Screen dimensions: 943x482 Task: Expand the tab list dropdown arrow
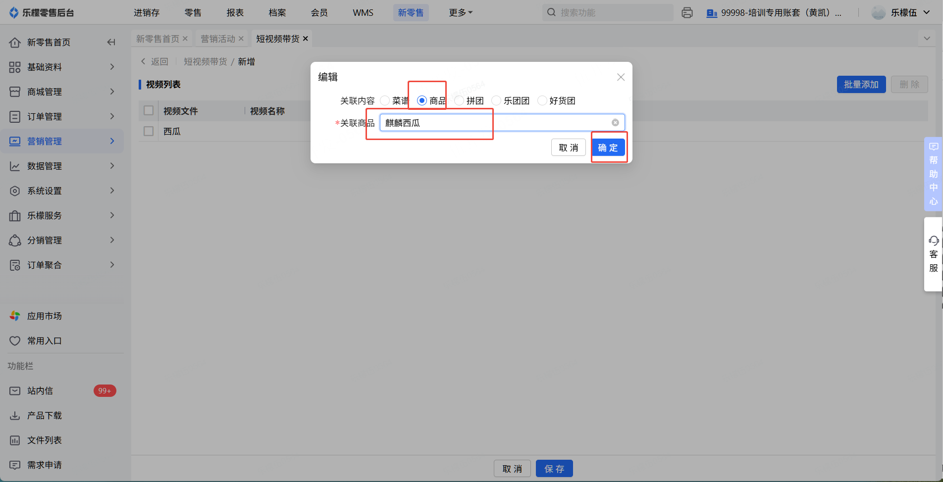point(927,39)
